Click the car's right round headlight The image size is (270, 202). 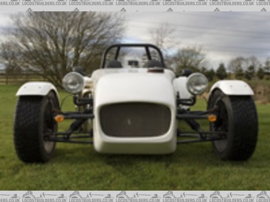point(197,83)
